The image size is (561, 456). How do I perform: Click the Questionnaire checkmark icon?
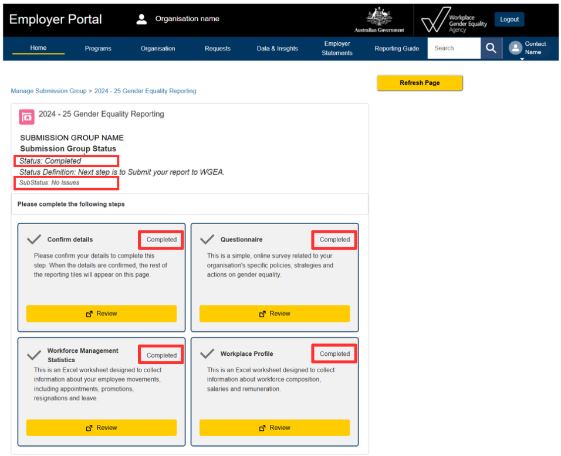(x=207, y=239)
